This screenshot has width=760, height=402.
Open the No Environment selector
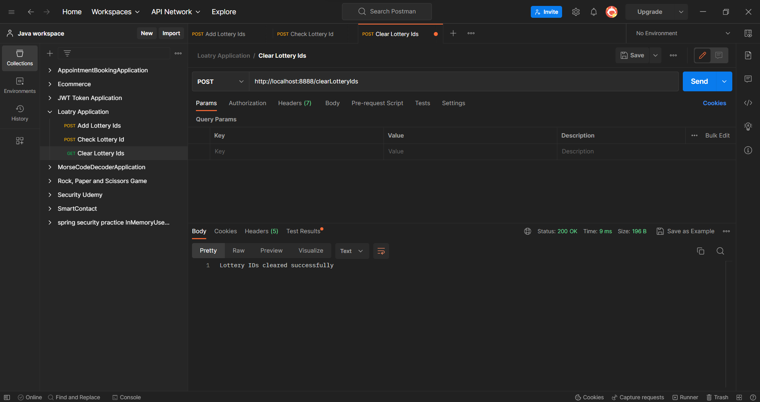tap(681, 33)
